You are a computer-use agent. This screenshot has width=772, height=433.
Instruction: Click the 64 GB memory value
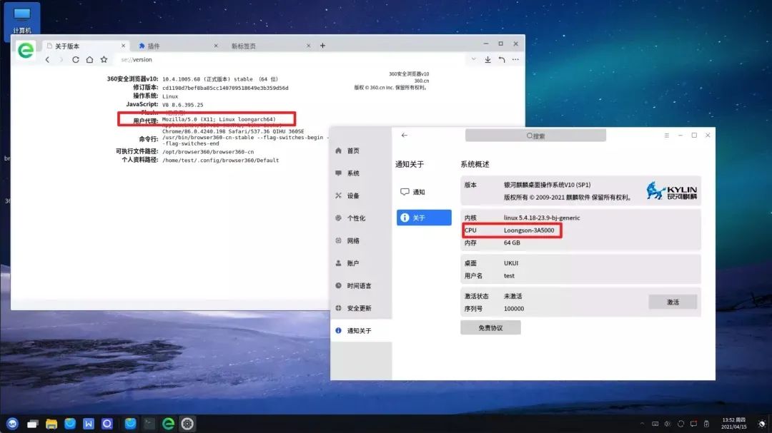[x=512, y=243]
